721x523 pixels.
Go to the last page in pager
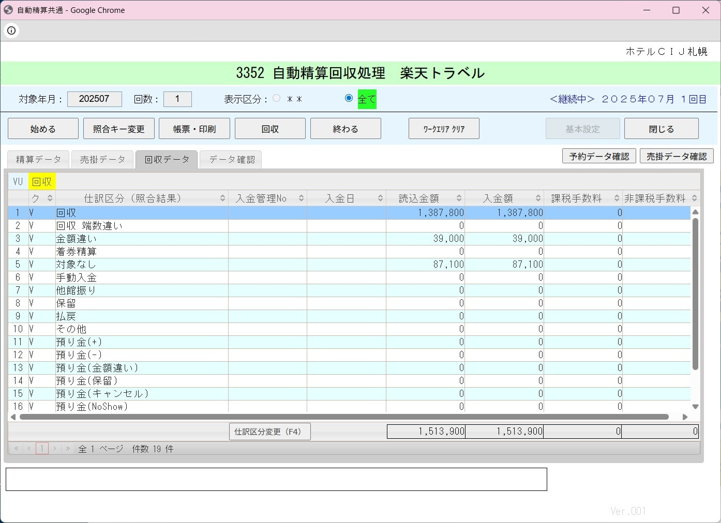click(68, 449)
